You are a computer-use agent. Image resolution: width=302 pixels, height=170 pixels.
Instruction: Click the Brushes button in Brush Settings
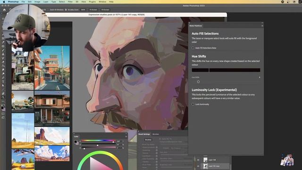[x=148, y=140]
